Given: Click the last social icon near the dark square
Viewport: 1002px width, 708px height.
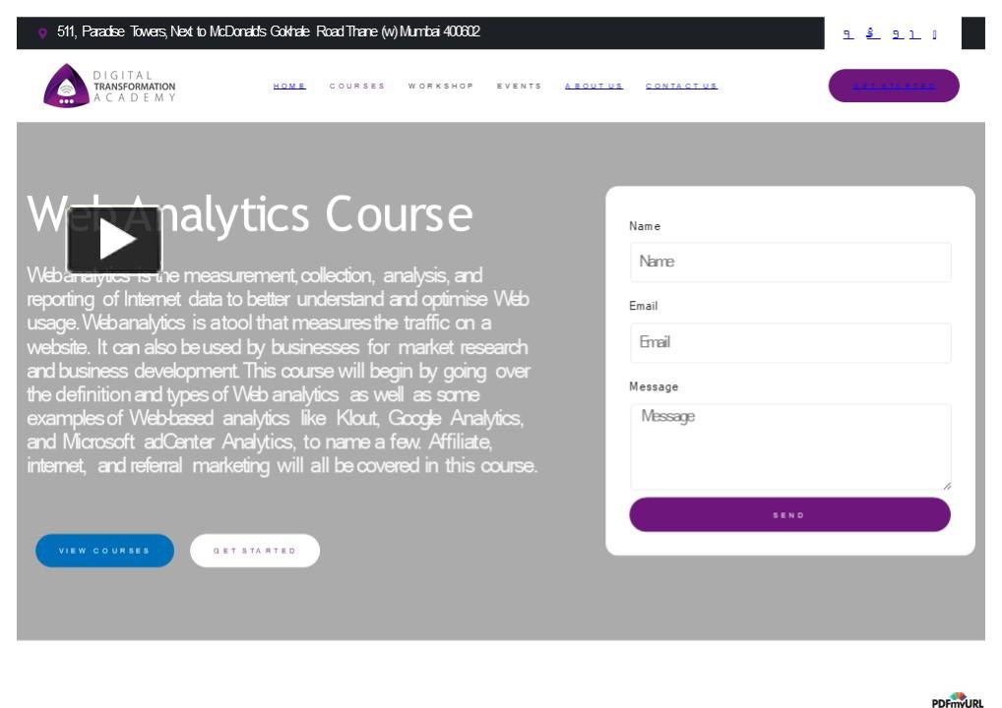Looking at the screenshot, I should click(933, 32).
